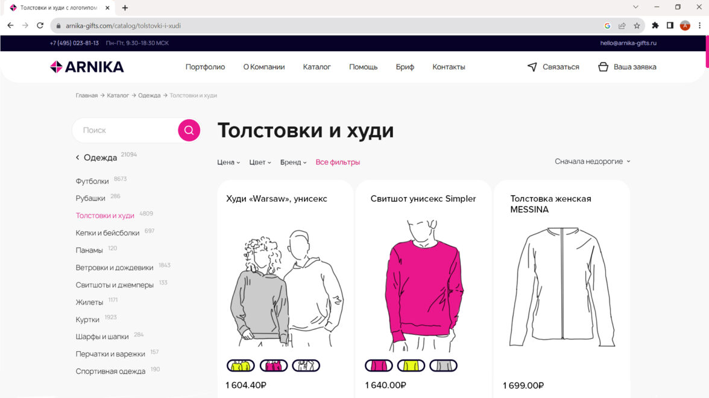The height and width of the screenshot is (398, 709).
Task: Click the ARNIKA logo
Action: tap(87, 67)
